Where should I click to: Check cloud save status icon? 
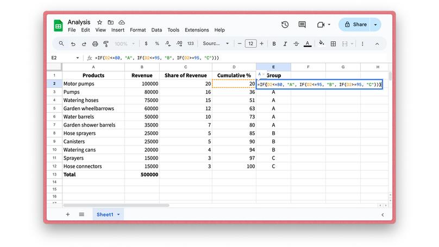pyautogui.click(x=122, y=22)
